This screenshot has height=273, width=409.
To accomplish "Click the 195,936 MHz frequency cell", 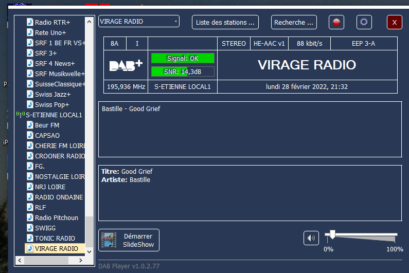I will 126,86.
